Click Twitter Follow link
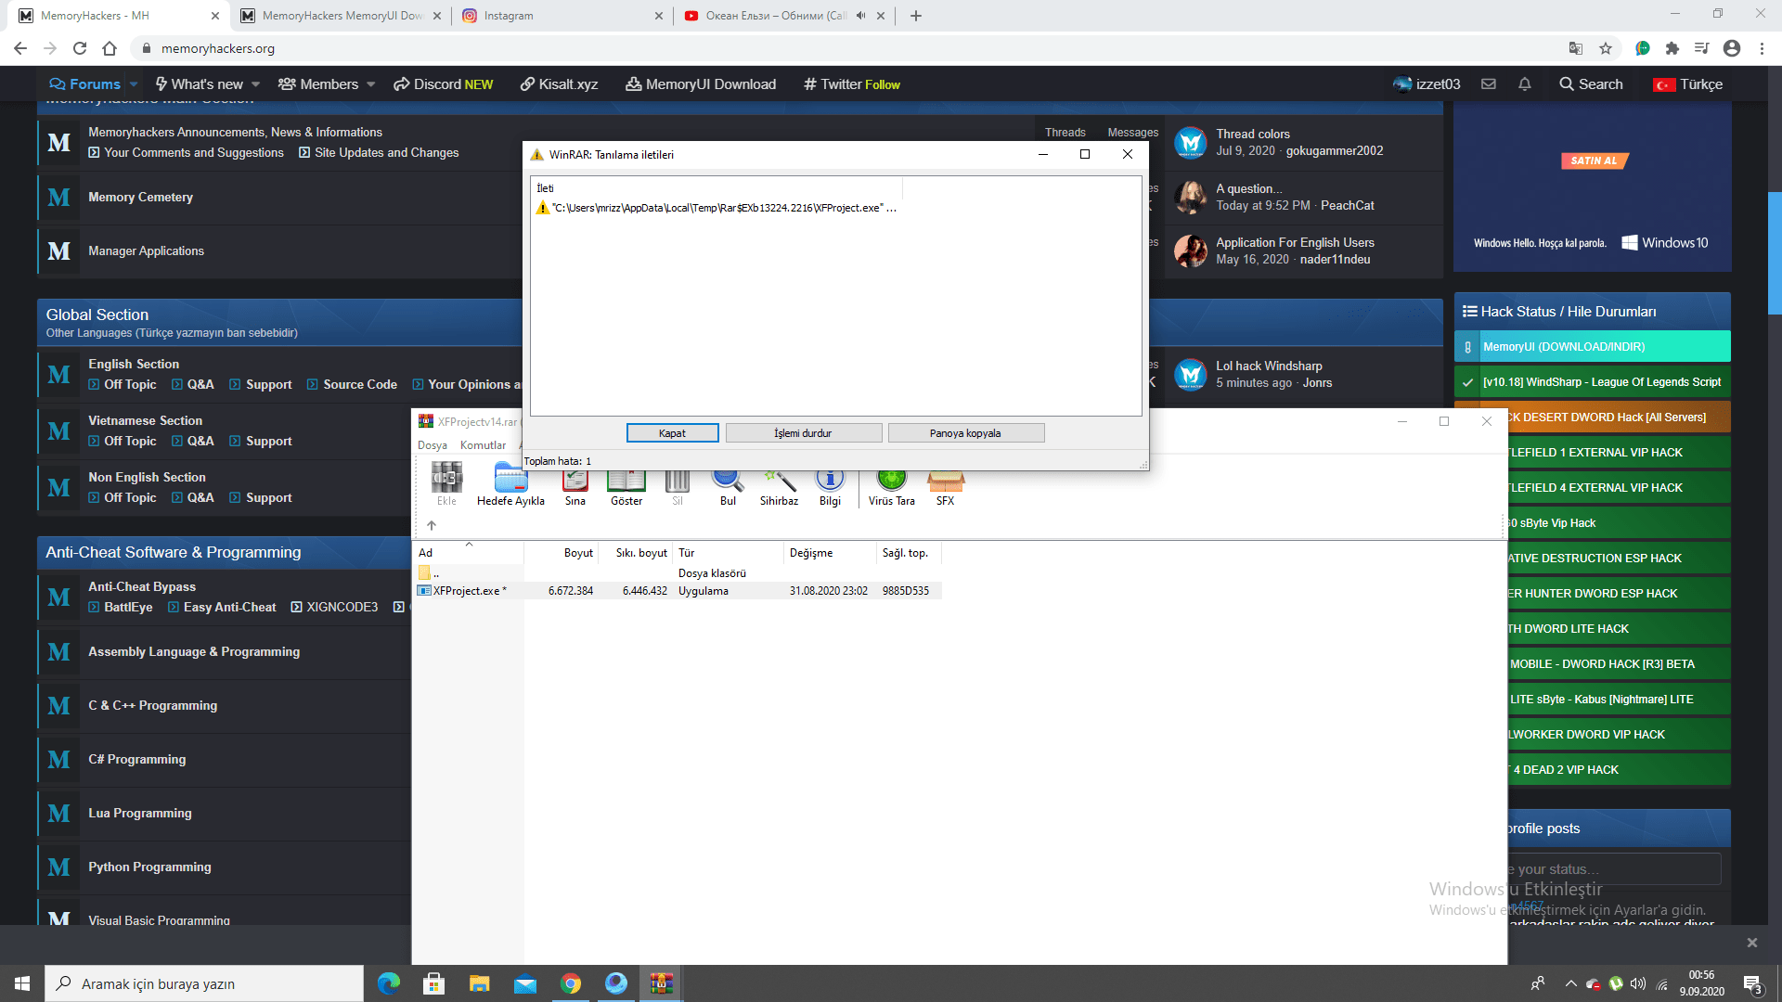The width and height of the screenshot is (1782, 1002). coord(851,84)
